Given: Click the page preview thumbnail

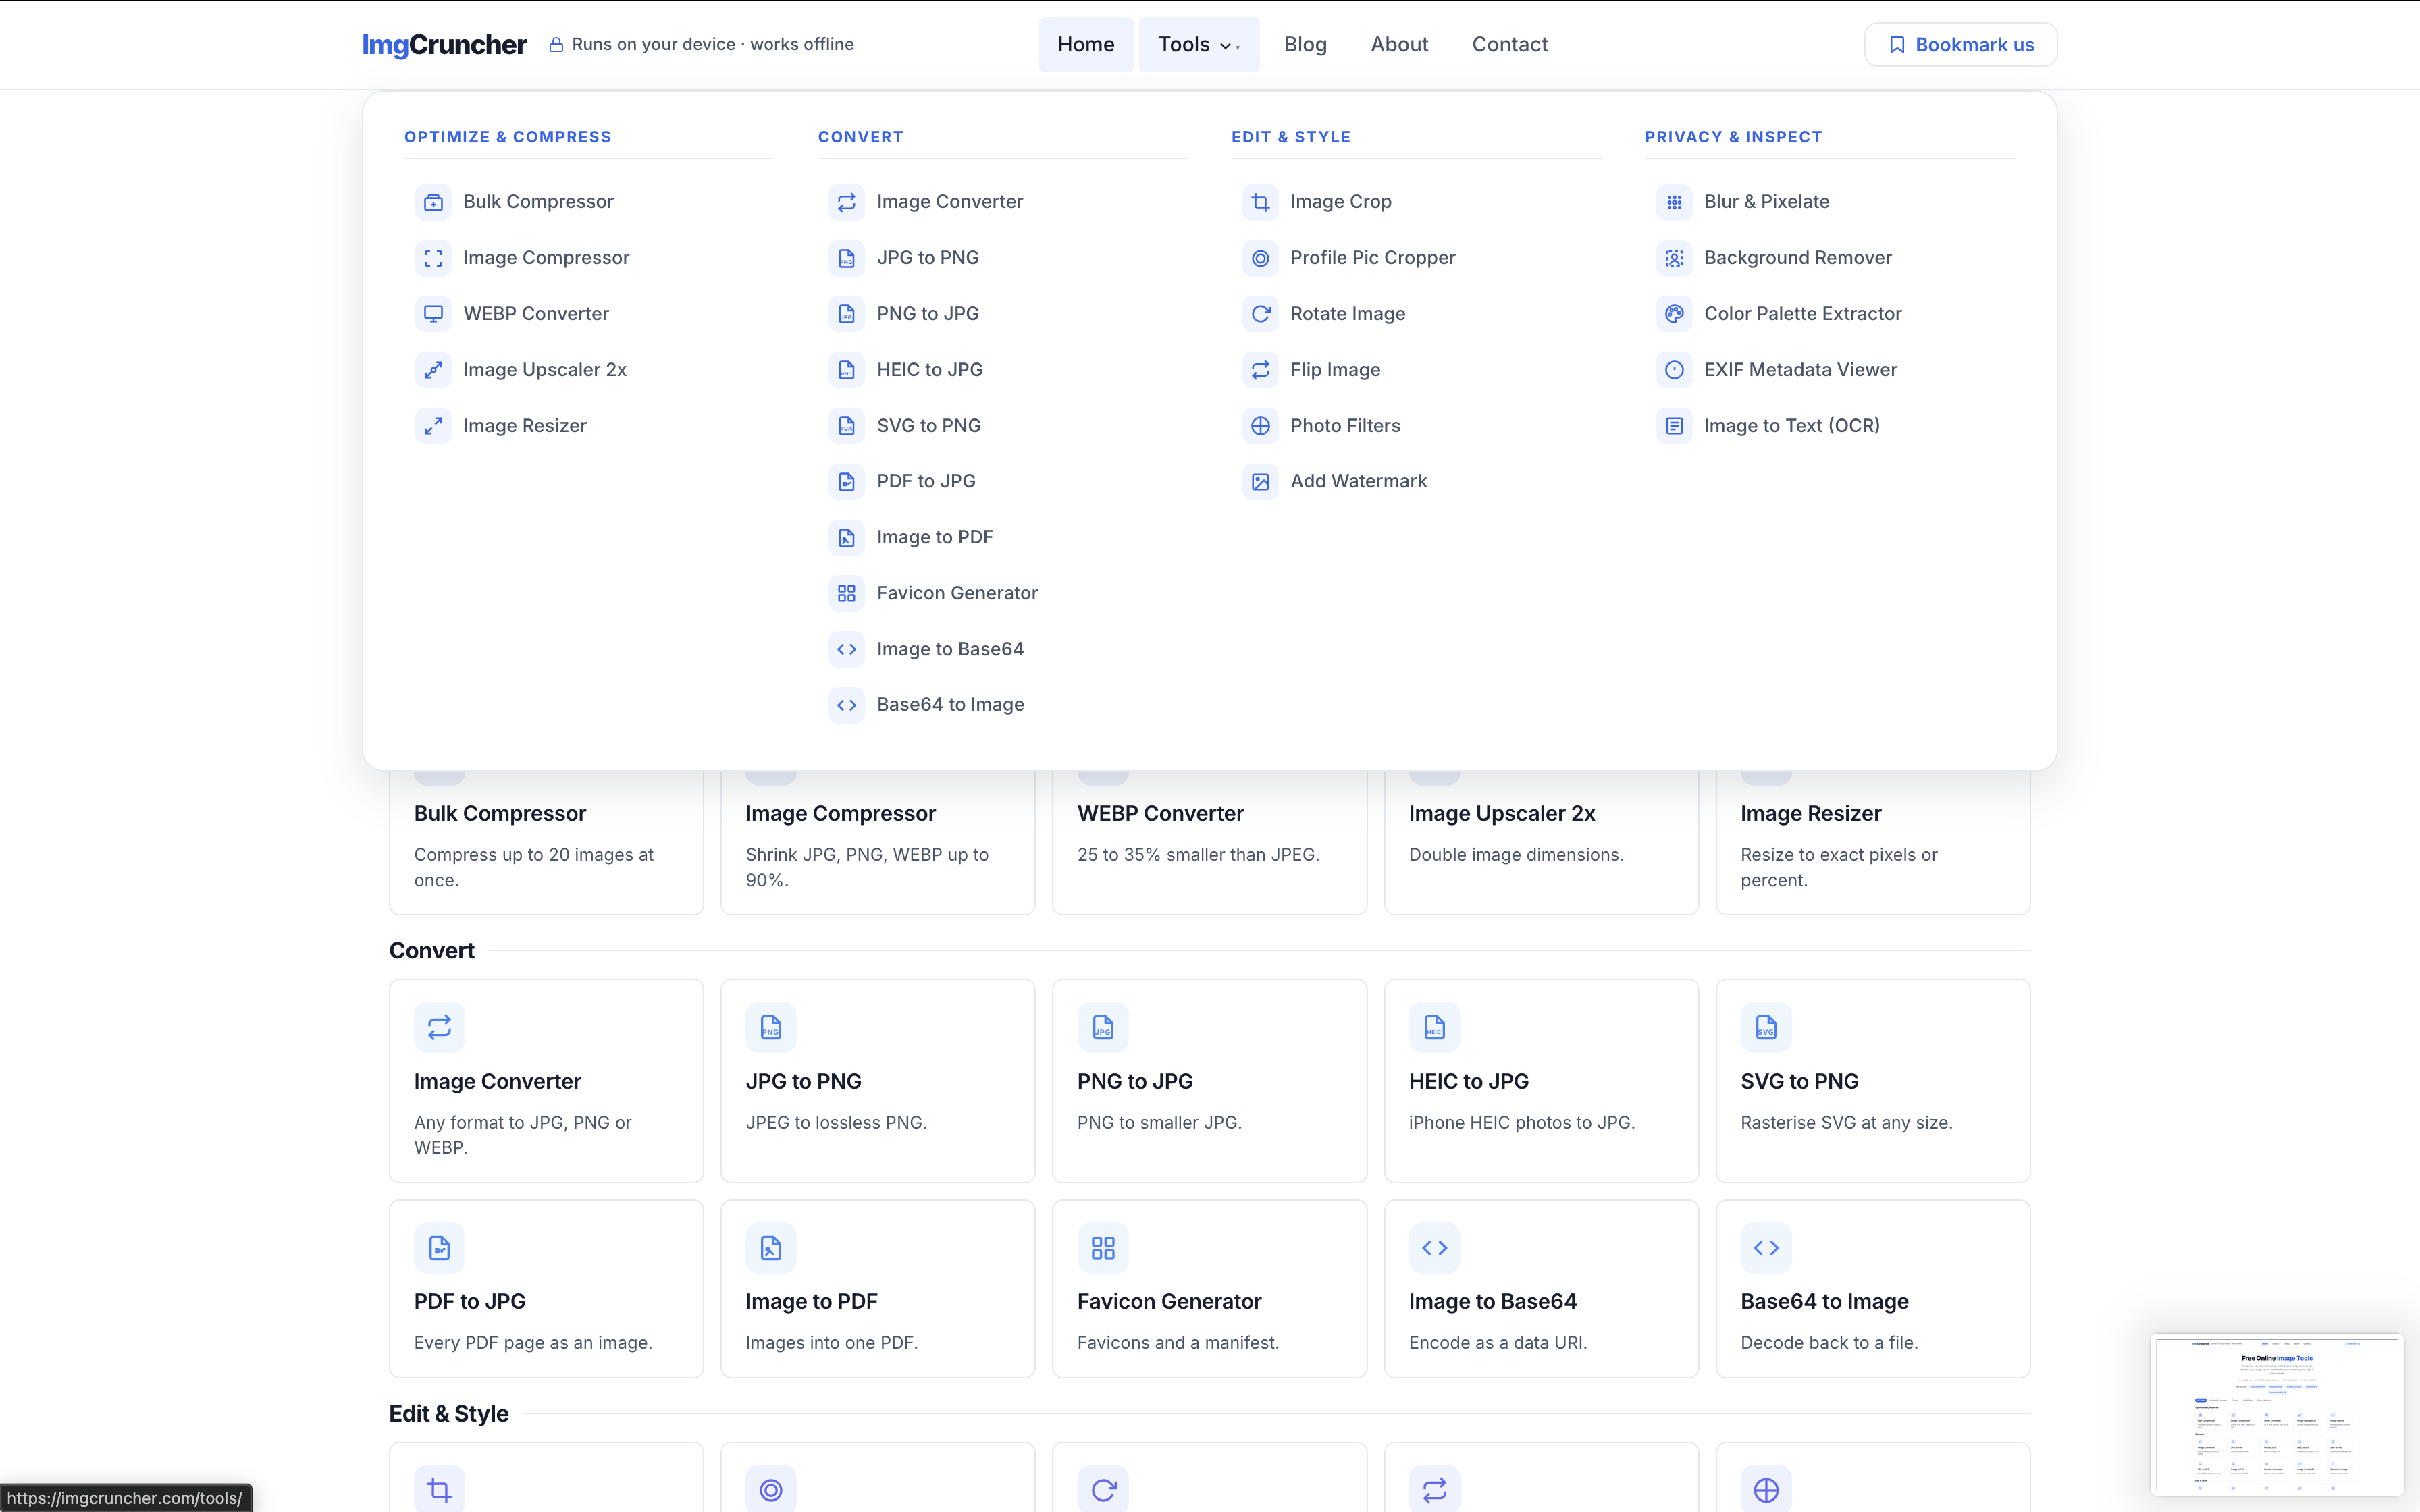Looking at the screenshot, I should pyautogui.click(x=2276, y=1414).
